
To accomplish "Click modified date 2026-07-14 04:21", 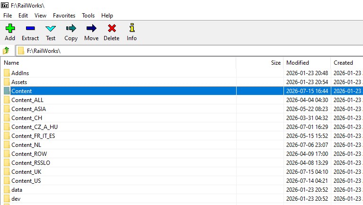I will 307,181.
